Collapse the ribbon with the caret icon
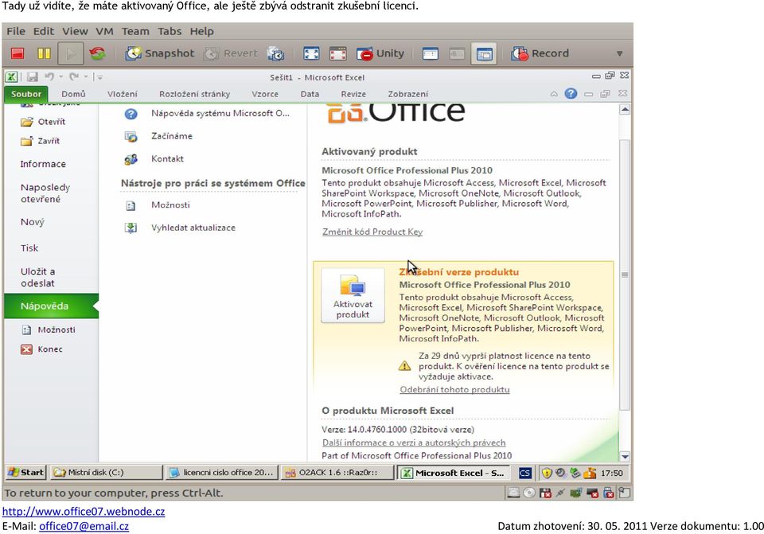The width and height of the screenshot is (764, 534). pos(554,94)
